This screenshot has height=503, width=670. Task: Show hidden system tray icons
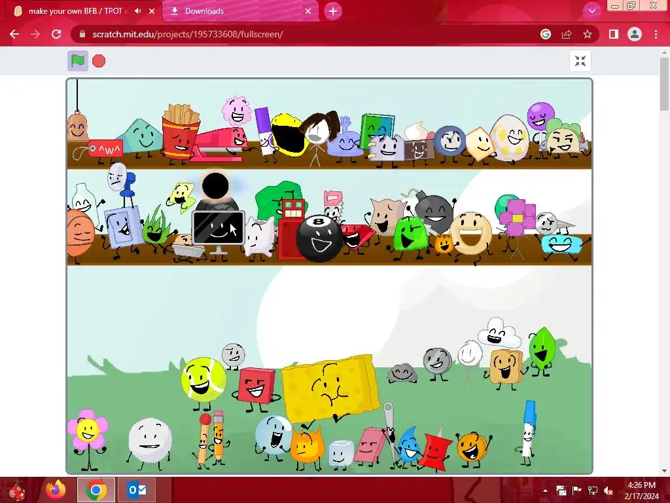coord(545,491)
